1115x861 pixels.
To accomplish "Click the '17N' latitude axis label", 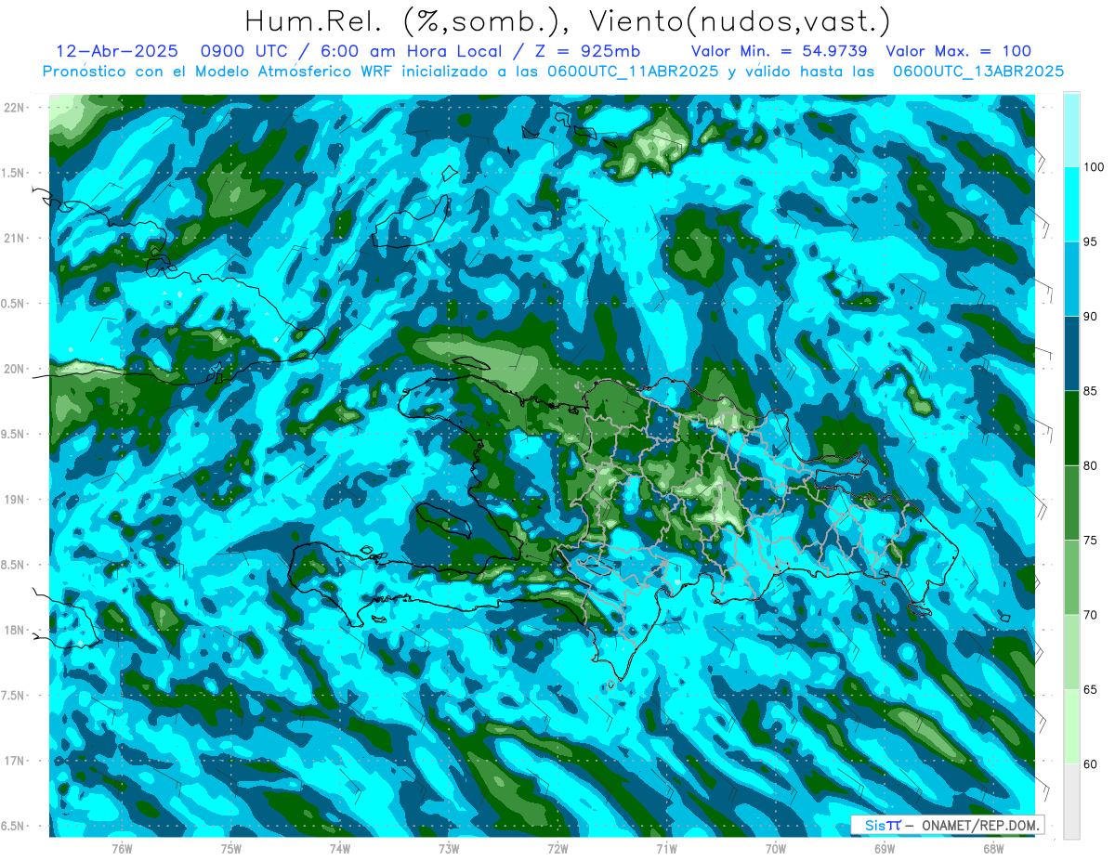I will coord(14,761).
